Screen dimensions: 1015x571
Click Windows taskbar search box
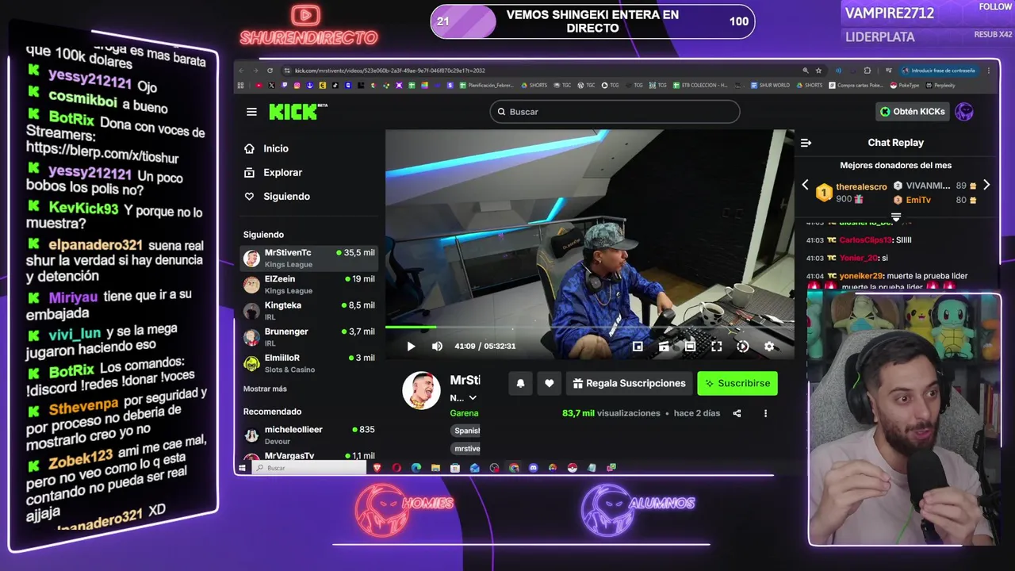(x=309, y=468)
